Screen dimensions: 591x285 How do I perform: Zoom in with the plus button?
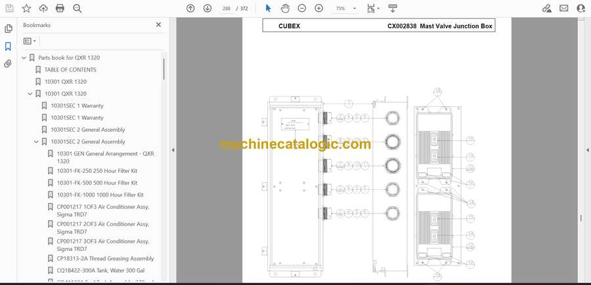click(x=319, y=9)
